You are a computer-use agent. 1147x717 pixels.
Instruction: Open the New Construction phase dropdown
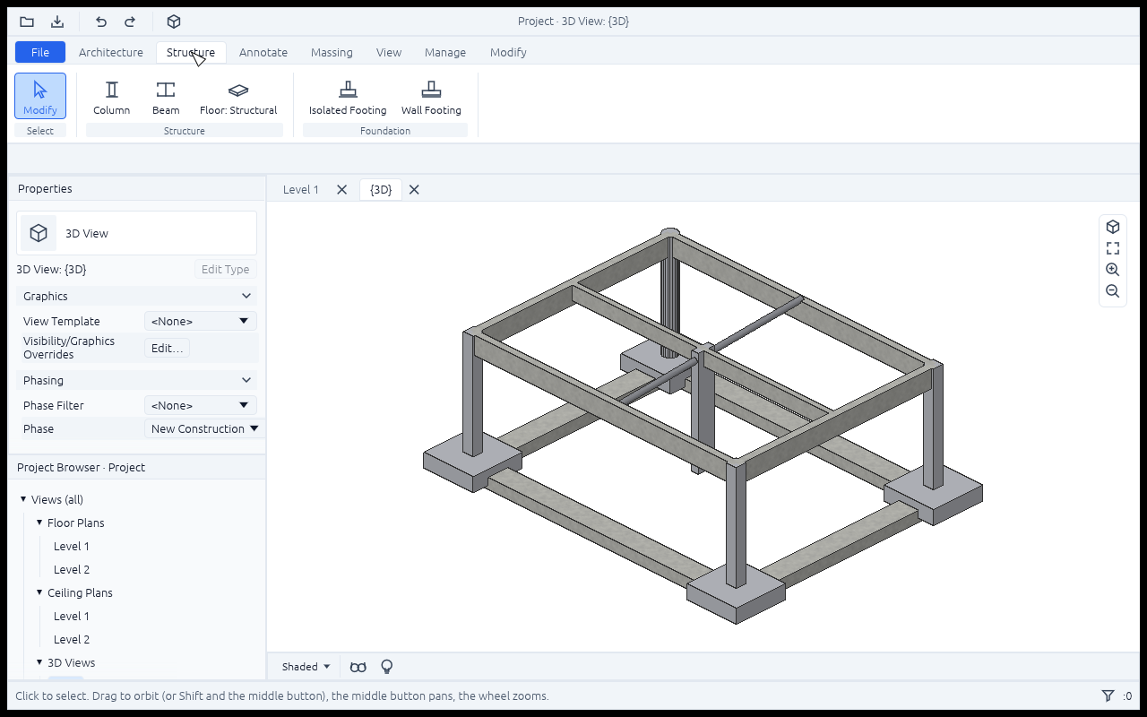(204, 428)
